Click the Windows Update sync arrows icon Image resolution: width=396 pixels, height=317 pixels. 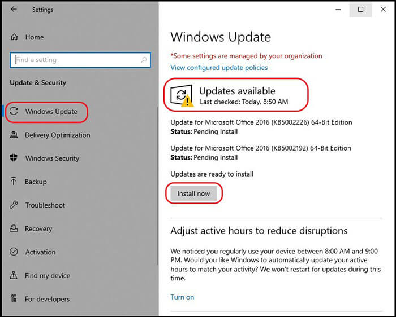tap(14, 111)
